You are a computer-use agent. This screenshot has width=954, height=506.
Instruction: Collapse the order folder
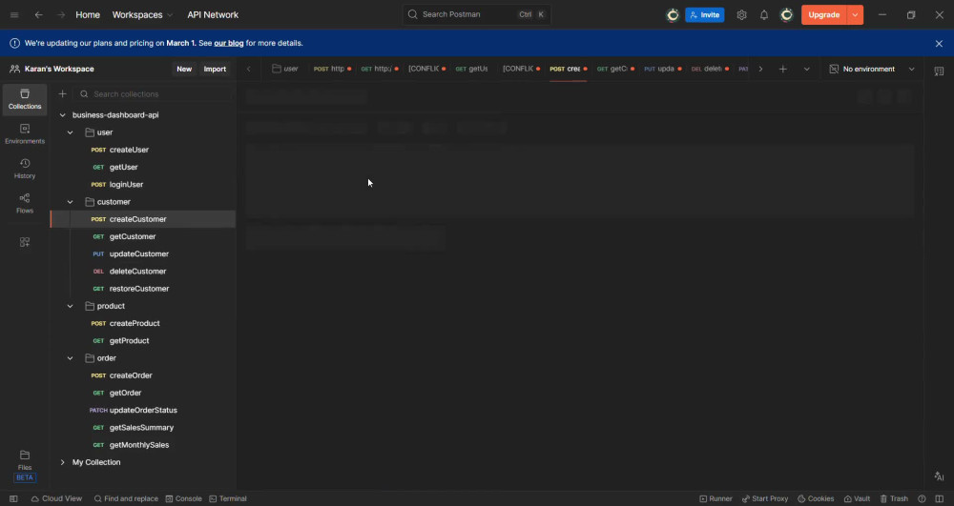tap(70, 358)
